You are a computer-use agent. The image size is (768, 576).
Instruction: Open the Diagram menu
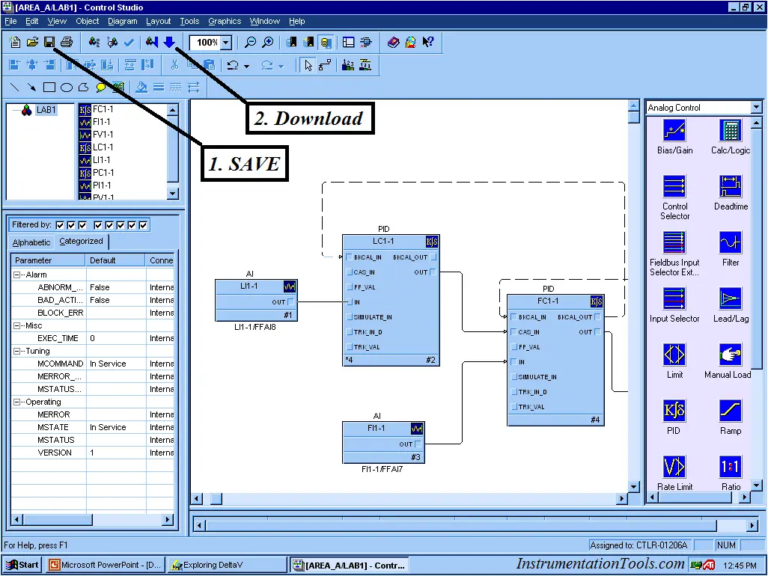pos(123,21)
